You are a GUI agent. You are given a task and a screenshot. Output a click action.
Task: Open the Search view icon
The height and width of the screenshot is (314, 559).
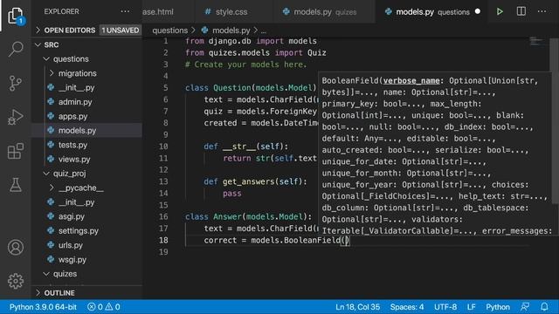coord(16,49)
